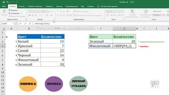
Task: Open Format as Table (Форматировать как таблицу)
Action: point(145,13)
